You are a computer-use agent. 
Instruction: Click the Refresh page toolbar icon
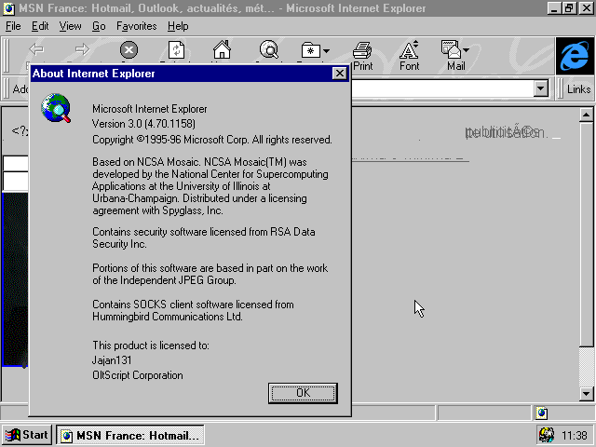(176, 49)
